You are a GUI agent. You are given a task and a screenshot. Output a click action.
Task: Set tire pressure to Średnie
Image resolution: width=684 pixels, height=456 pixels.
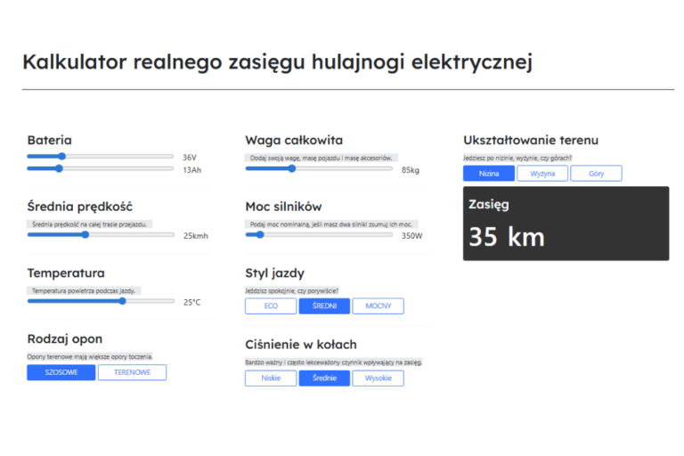pyautogui.click(x=324, y=379)
